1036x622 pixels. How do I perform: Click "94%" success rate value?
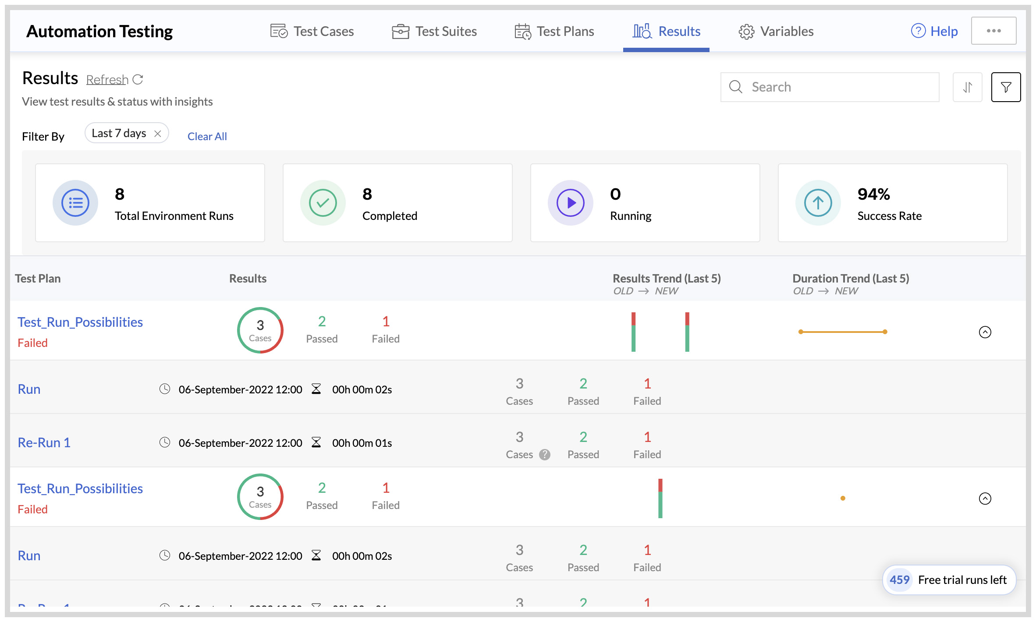pyautogui.click(x=874, y=194)
